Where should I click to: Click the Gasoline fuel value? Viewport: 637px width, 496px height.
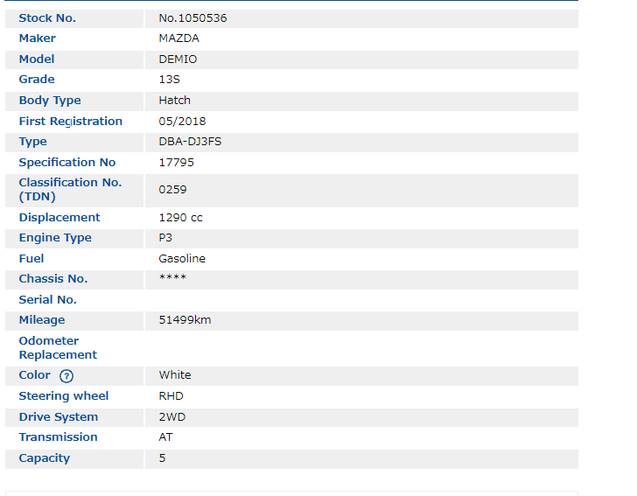coord(182,259)
